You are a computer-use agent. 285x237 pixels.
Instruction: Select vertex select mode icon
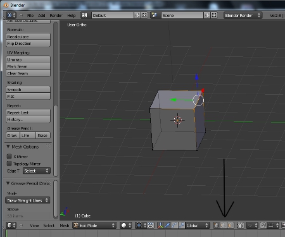[x=216, y=226]
